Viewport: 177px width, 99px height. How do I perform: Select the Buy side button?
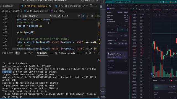tap(122, 30)
